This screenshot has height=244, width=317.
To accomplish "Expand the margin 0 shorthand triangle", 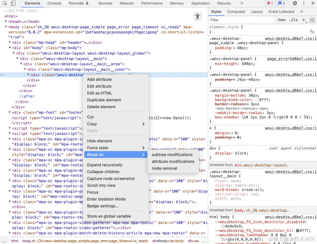I will 232,133.
